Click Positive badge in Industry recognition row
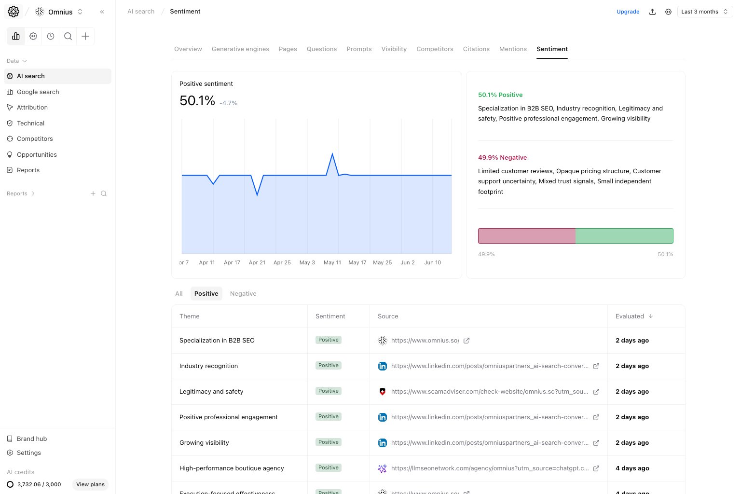The height and width of the screenshot is (494, 741). coord(329,366)
